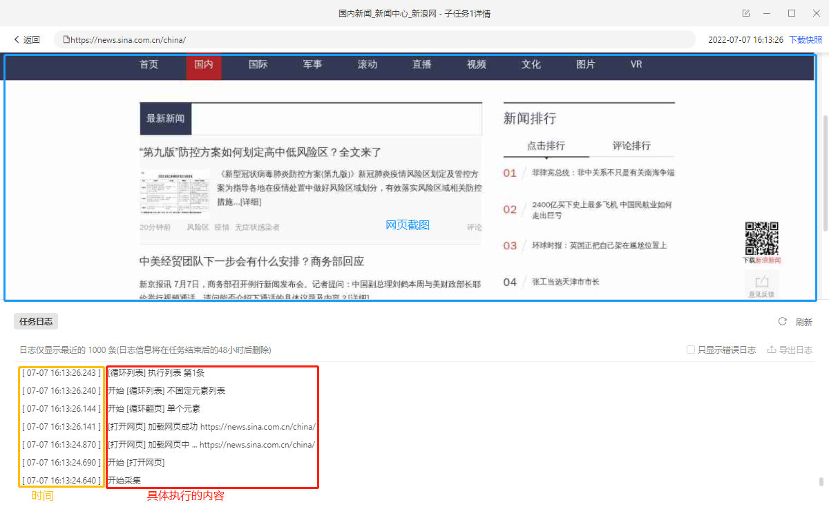Click the 刷新 refresh icon
Image resolution: width=829 pixels, height=507 pixels.
click(x=783, y=321)
